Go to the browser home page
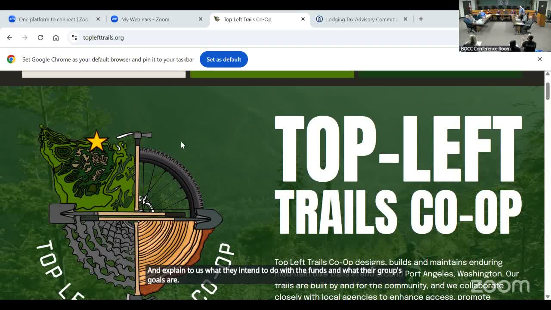This screenshot has width=551, height=310. 56,37
